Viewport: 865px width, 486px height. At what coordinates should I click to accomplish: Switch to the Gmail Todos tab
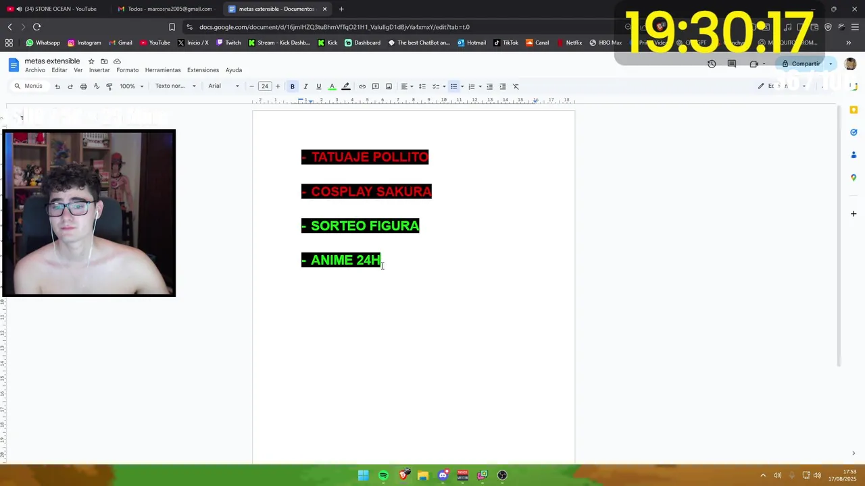[166, 9]
